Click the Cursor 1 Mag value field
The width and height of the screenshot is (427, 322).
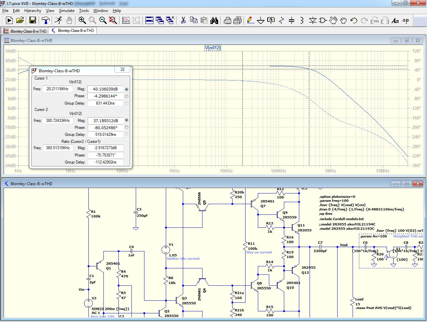point(105,89)
